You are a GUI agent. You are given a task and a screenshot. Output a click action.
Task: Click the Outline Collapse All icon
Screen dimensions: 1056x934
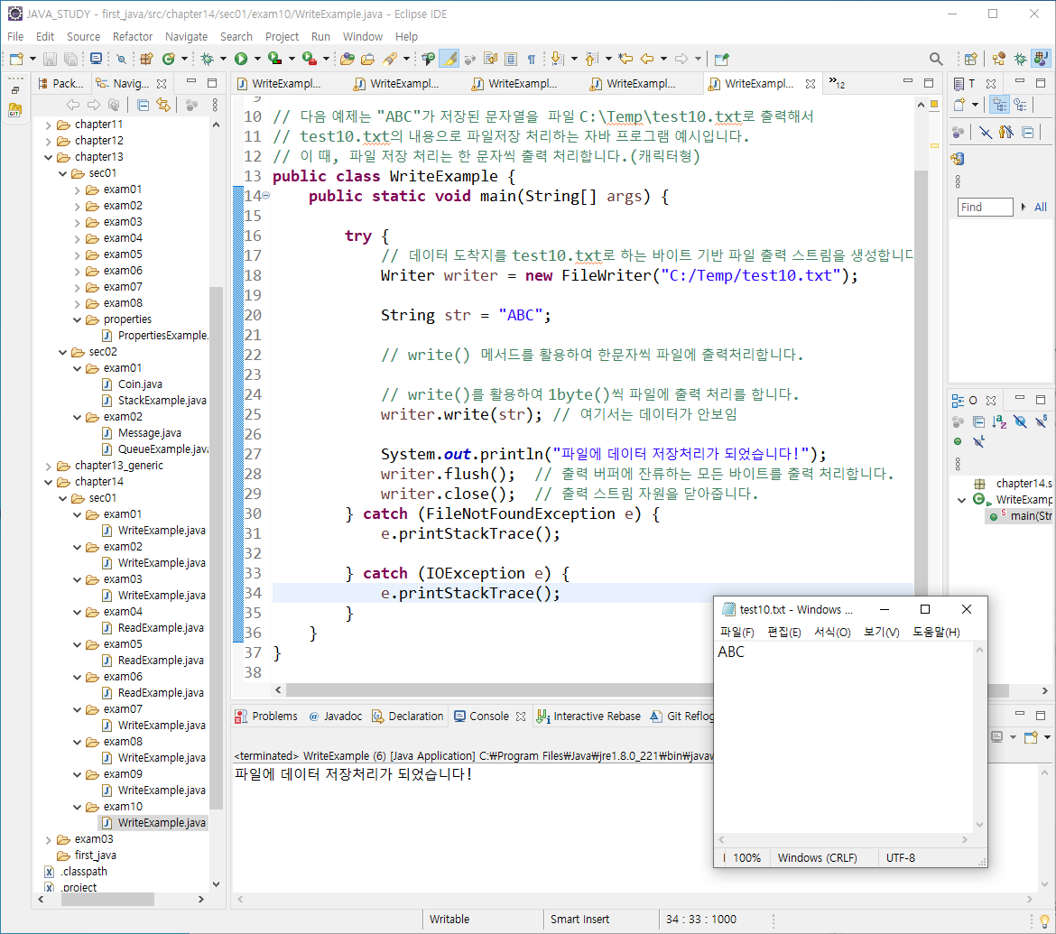pos(978,422)
